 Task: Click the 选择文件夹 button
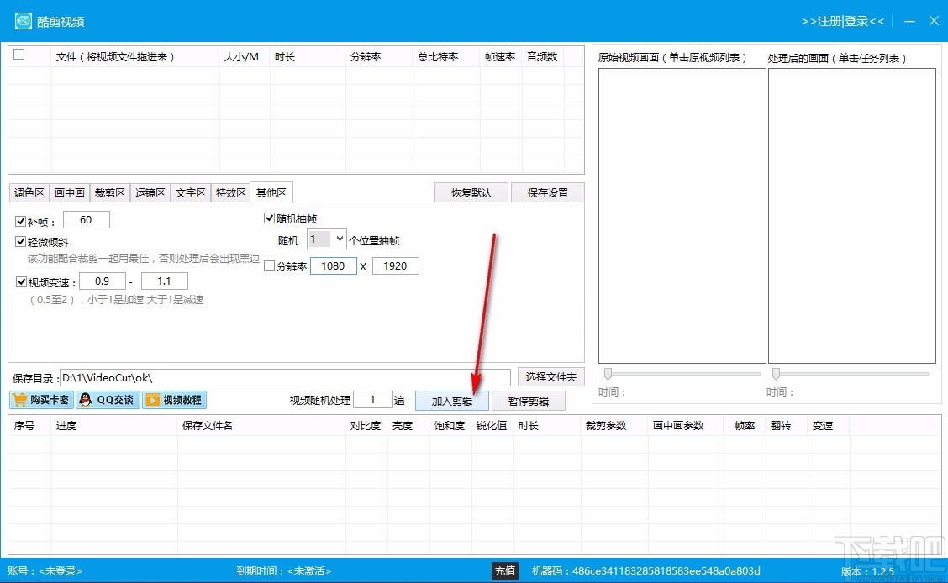(550, 377)
